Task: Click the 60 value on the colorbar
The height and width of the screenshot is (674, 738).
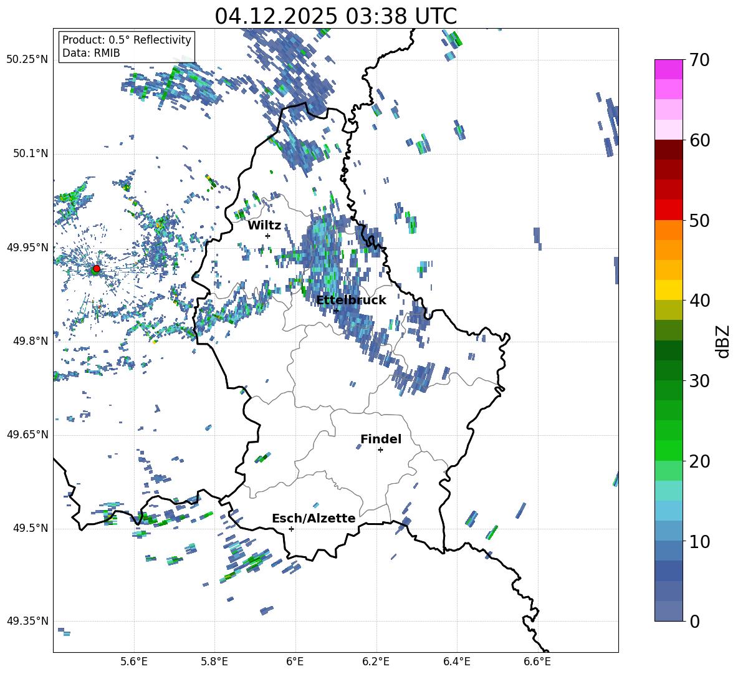Action: pos(699,140)
